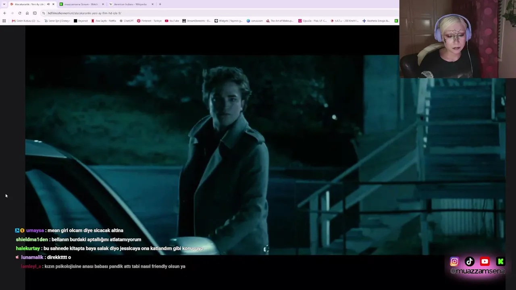
Task: Open the StreamElements bookmark
Action: click(x=197, y=21)
